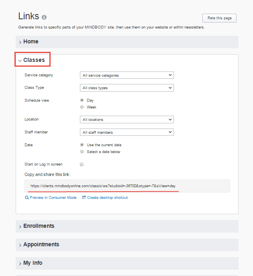
Task: Open Preview in Consumer Mode link
Action: (x=53, y=198)
